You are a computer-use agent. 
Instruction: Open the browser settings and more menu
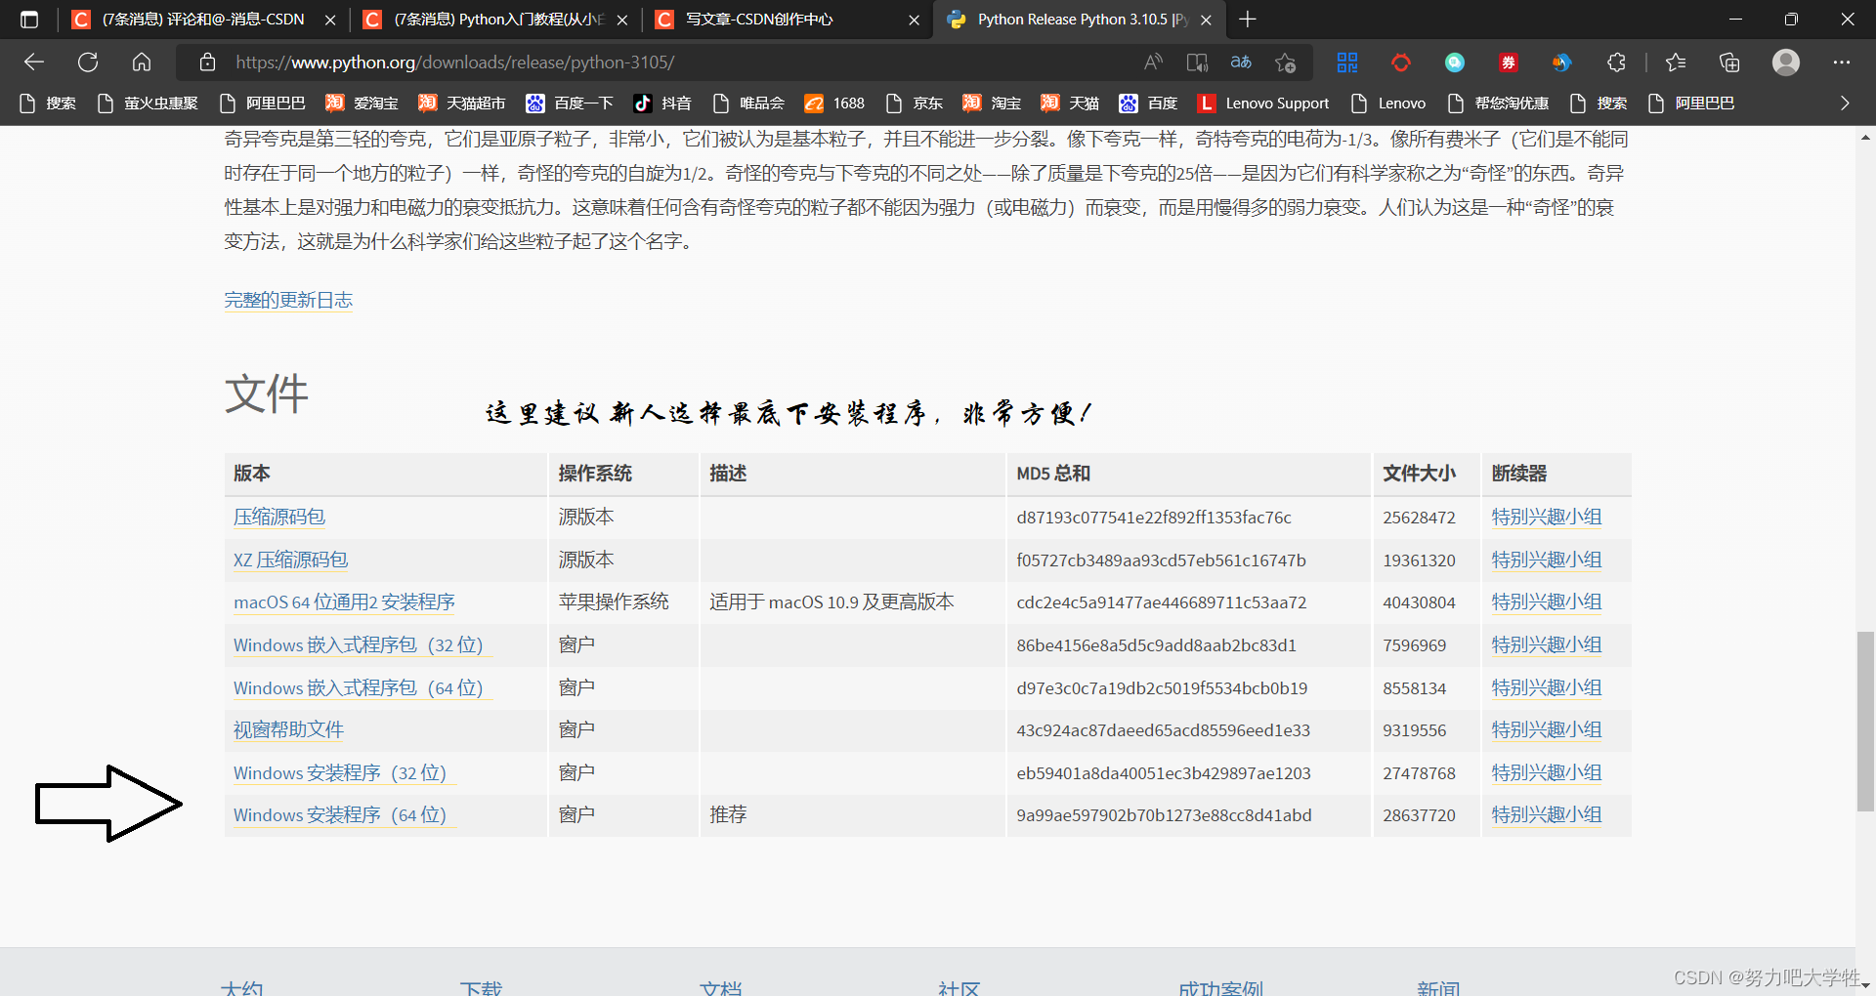point(1842,62)
